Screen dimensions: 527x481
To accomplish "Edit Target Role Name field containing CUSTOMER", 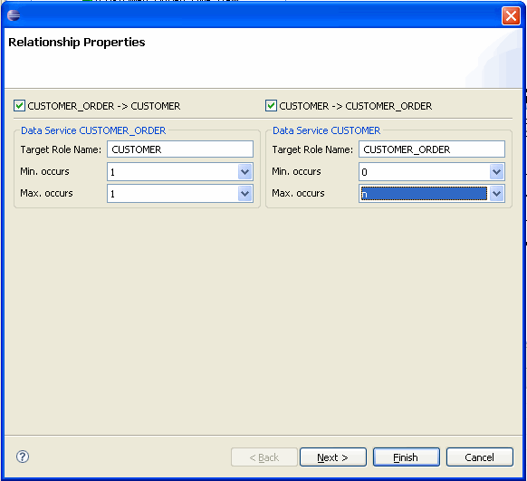I will (180, 149).
